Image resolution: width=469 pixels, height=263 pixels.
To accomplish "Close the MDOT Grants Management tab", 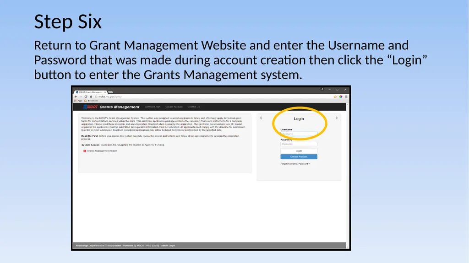I will (x=105, y=92).
